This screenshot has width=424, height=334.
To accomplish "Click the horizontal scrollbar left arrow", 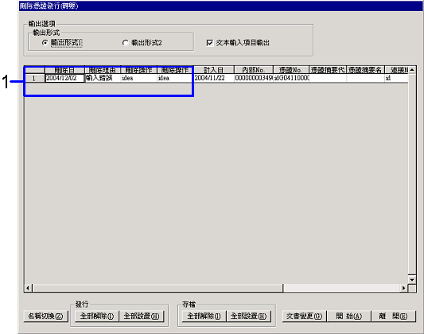I will [x=28, y=288].
